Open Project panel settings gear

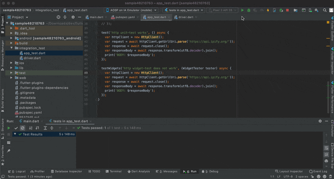[73, 17]
